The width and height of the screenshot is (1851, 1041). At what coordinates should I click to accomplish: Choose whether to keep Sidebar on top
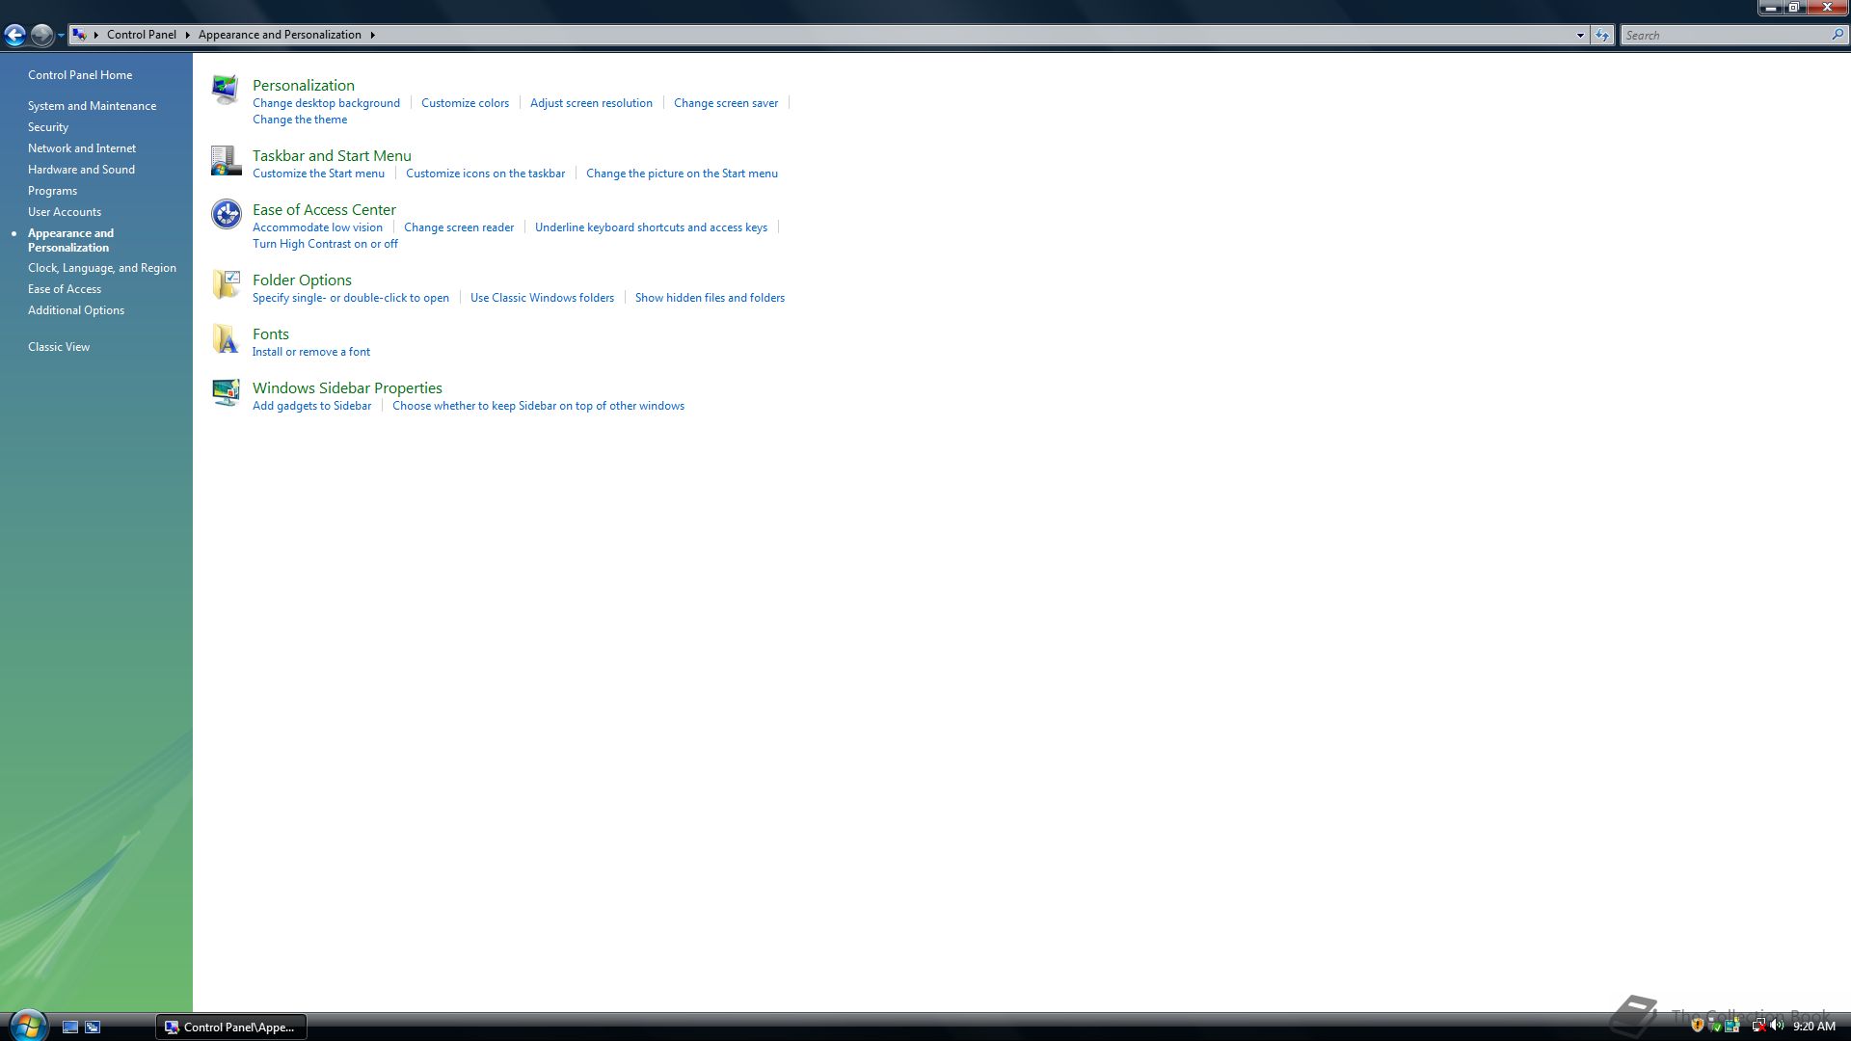pos(538,406)
